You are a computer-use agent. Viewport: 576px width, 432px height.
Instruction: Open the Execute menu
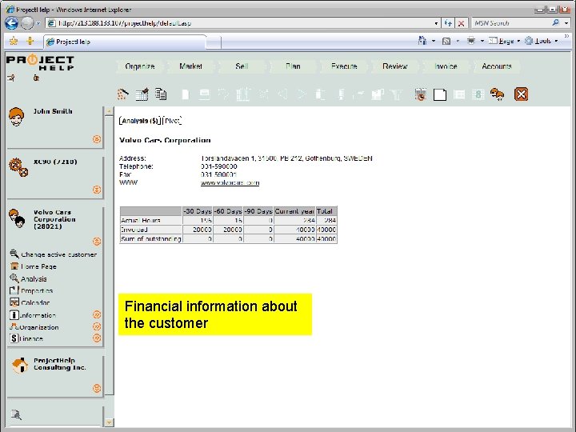(344, 66)
